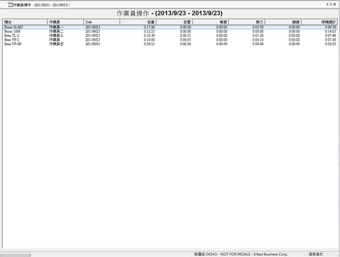The width and height of the screenshot is (340, 257).
Task: Click downtime total 0:07:26
Action: (330, 39)
